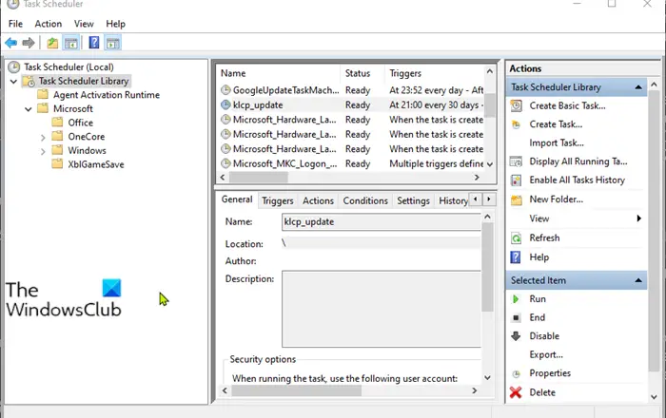Click the Up One Level folder toolbar icon

(x=52, y=43)
